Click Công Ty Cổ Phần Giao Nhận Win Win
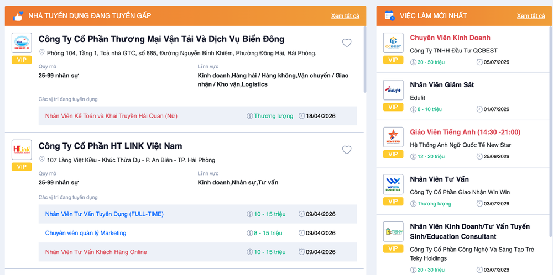 coord(460,192)
